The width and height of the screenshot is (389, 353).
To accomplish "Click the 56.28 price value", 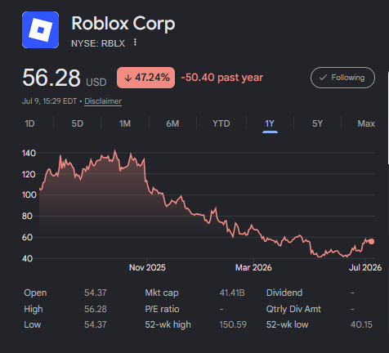I will click(51, 78).
